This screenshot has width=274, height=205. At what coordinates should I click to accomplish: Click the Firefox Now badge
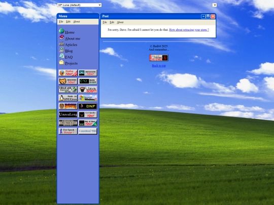[x=68, y=73]
